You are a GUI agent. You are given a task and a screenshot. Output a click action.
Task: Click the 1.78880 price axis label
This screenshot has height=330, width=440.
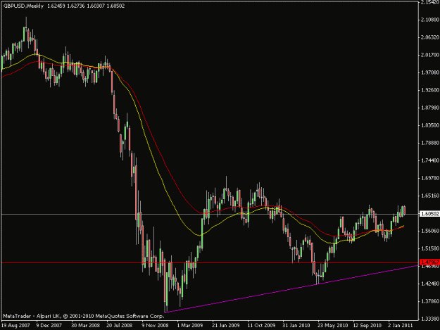click(x=430, y=143)
